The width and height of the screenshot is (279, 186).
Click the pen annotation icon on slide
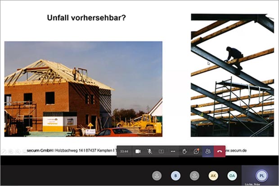point(4,151)
